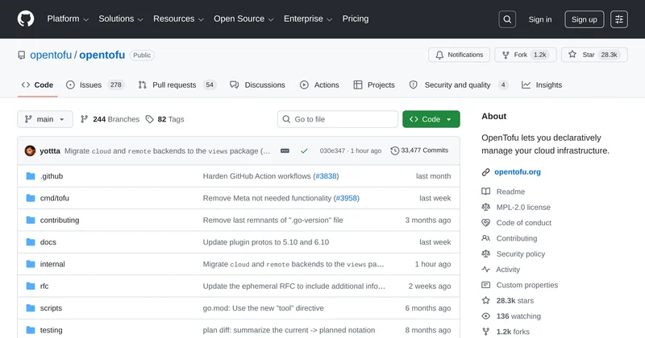Click the opentofu.org website link
Viewport: 645px width, 338px height.
pos(517,172)
